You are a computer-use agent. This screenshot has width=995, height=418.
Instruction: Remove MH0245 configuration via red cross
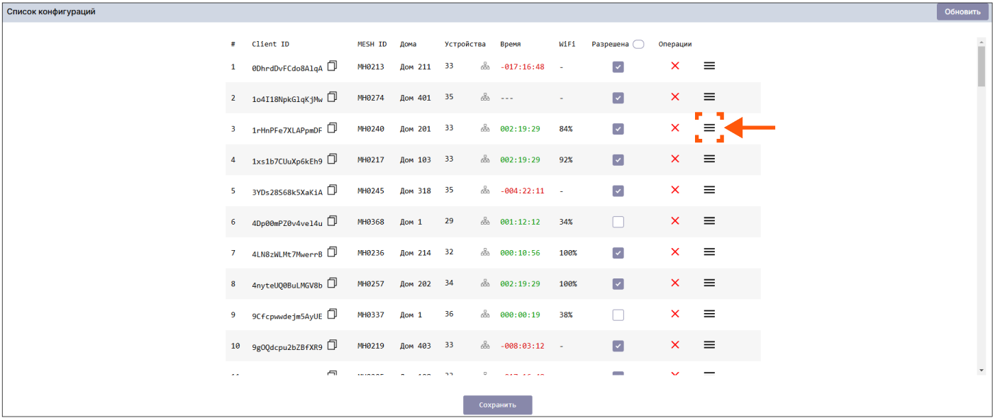(675, 190)
